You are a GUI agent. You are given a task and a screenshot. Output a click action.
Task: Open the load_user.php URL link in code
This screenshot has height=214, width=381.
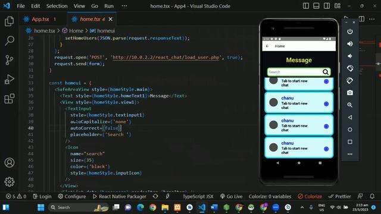[x=166, y=57]
